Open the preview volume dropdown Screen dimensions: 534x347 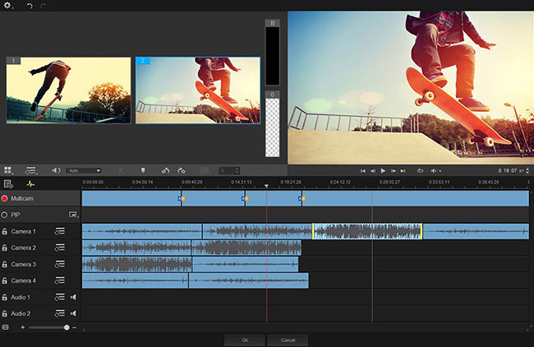tap(435, 170)
